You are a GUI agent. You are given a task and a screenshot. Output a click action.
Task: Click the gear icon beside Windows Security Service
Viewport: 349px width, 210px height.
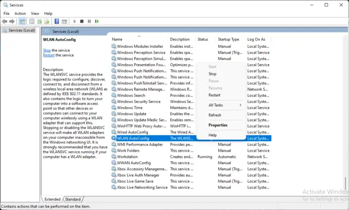pyautogui.click(x=114, y=102)
